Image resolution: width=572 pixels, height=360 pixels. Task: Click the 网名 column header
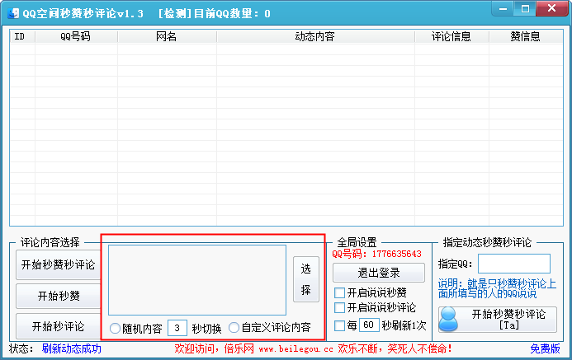click(x=167, y=36)
